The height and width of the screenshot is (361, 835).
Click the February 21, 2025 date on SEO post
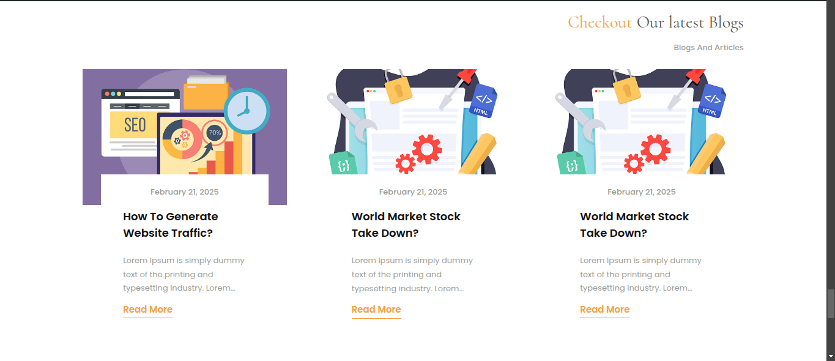(185, 192)
